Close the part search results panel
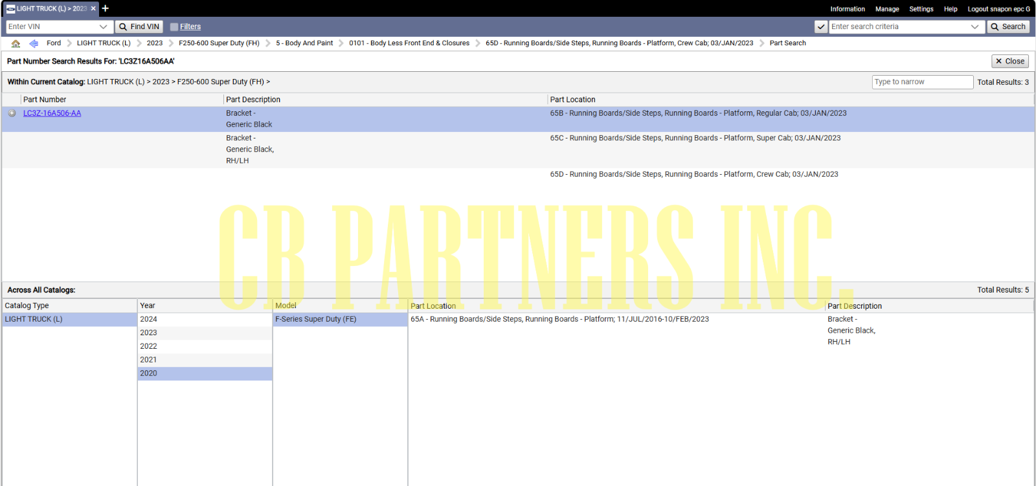Image resolution: width=1036 pixels, height=486 pixels. point(1009,61)
